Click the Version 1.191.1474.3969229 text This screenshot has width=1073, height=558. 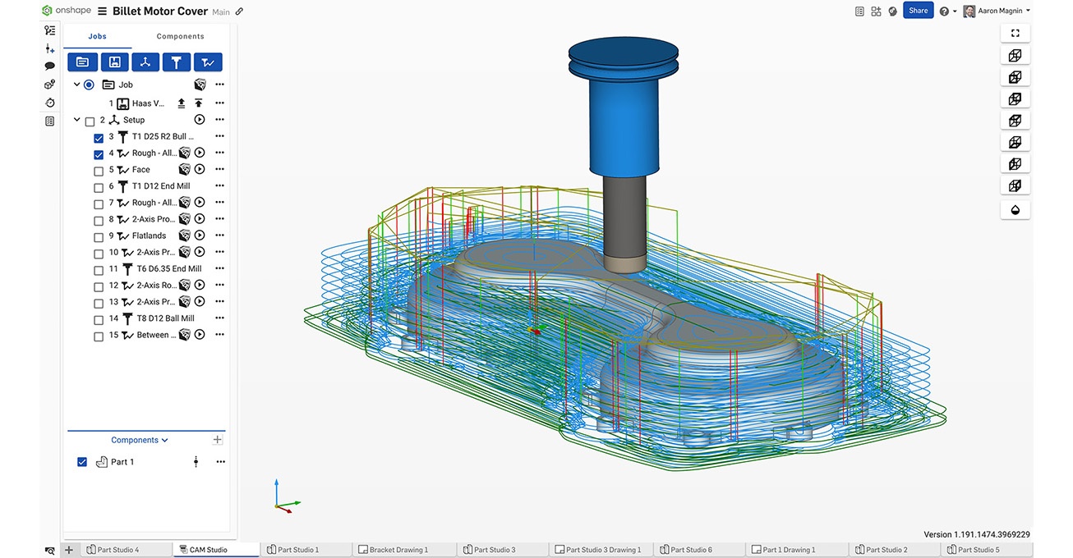(977, 534)
